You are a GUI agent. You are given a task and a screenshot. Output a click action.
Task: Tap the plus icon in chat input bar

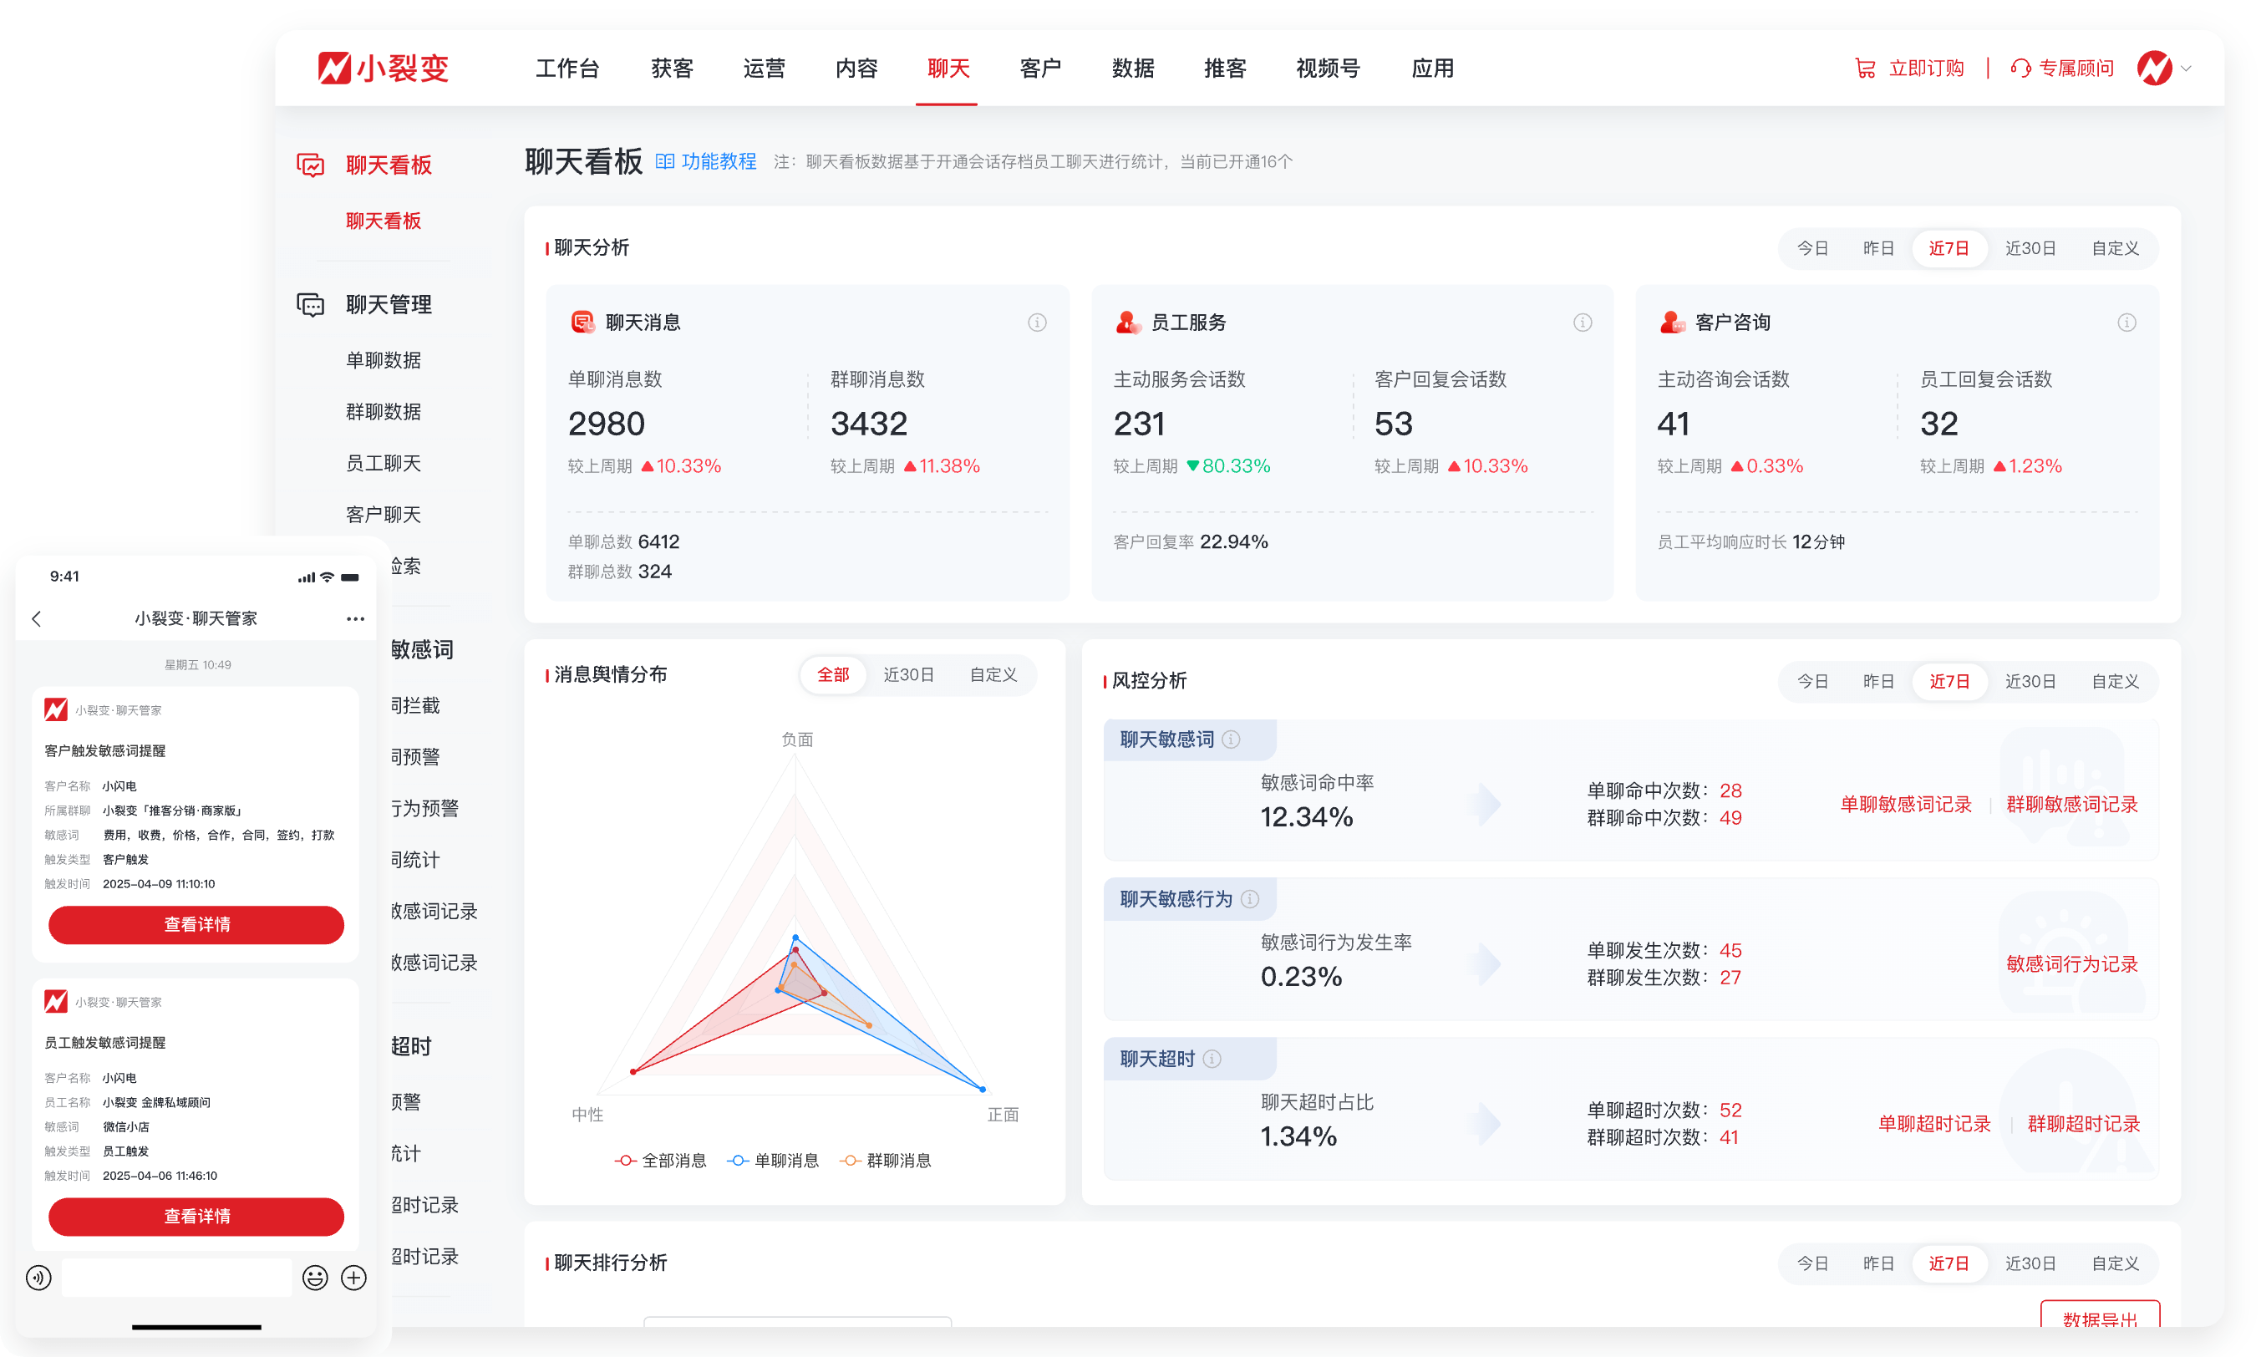click(353, 1278)
